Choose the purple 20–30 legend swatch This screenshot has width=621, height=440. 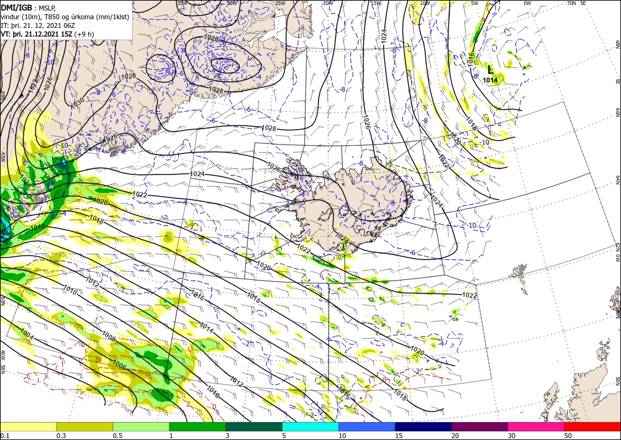click(479, 426)
